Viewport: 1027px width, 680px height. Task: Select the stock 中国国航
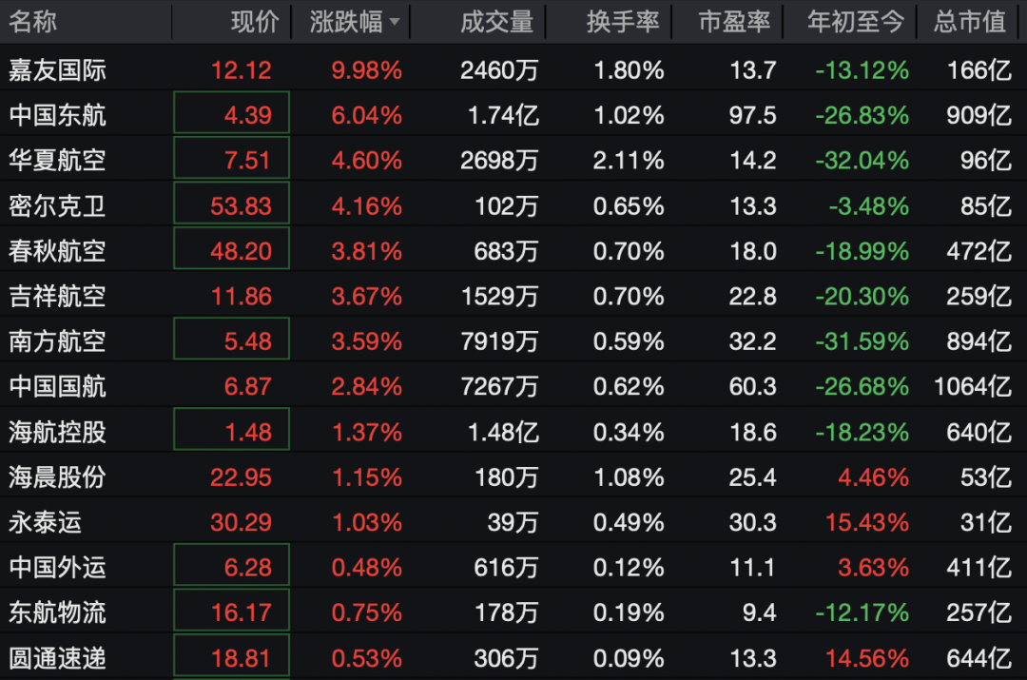(58, 386)
